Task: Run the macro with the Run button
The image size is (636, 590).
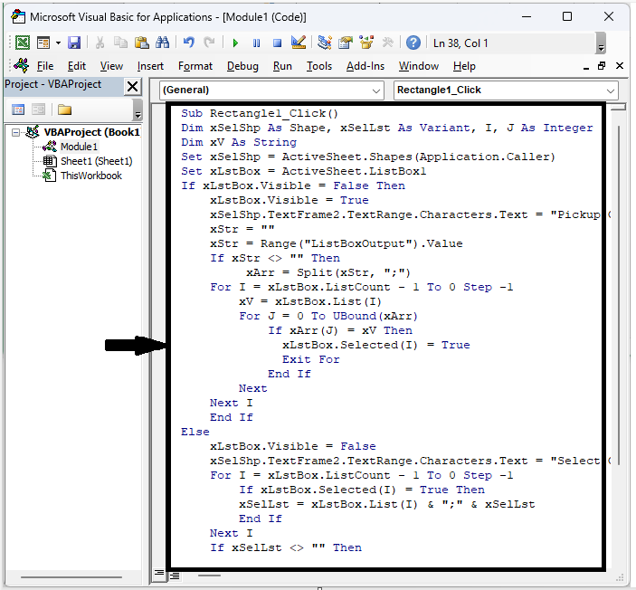Action: [235, 43]
